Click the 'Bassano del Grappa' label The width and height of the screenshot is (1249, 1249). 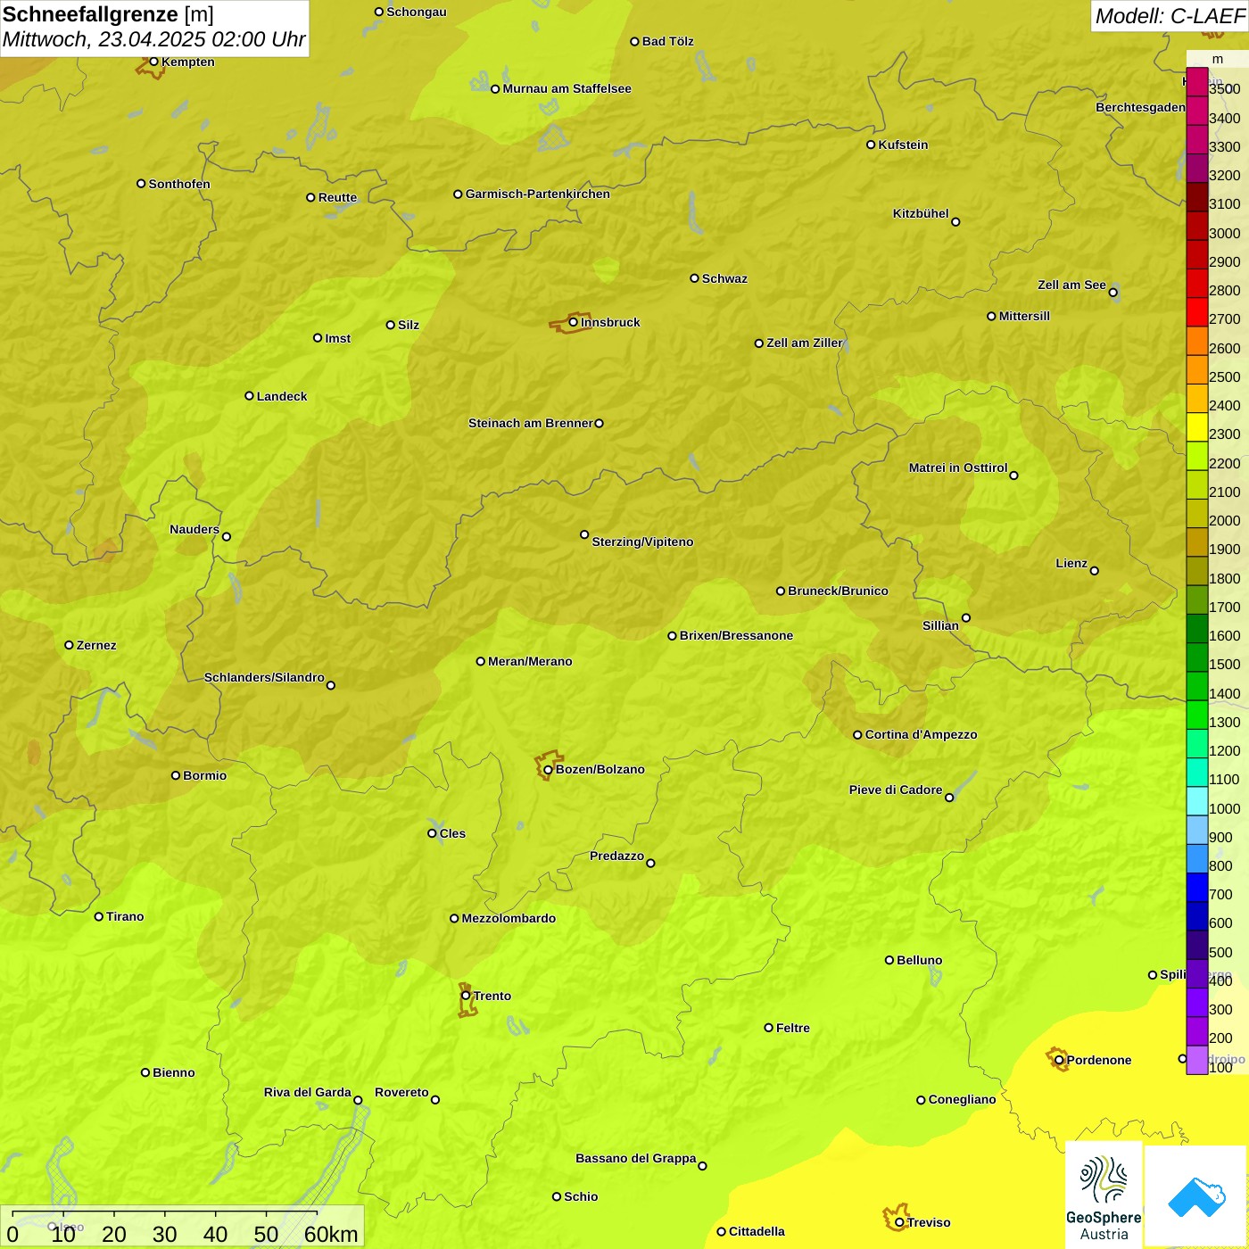click(636, 1158)
